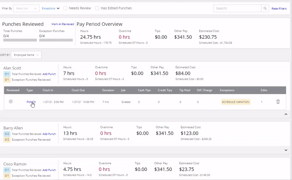Open the edits count link in Edits column
Screen dimensions: 292x180
tap(262, 102)
